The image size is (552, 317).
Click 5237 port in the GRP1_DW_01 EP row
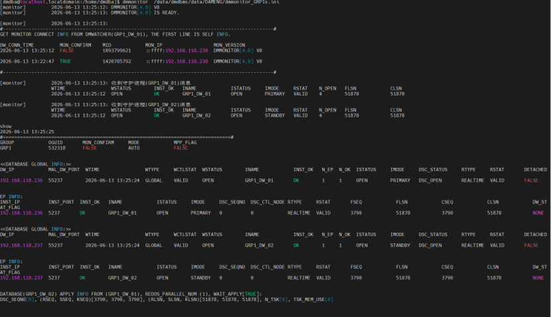click(x=54, y=213)
